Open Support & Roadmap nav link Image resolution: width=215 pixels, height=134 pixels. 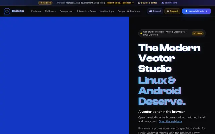(129, 11)
